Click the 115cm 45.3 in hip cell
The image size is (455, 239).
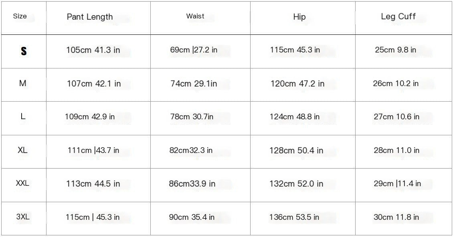295,50
